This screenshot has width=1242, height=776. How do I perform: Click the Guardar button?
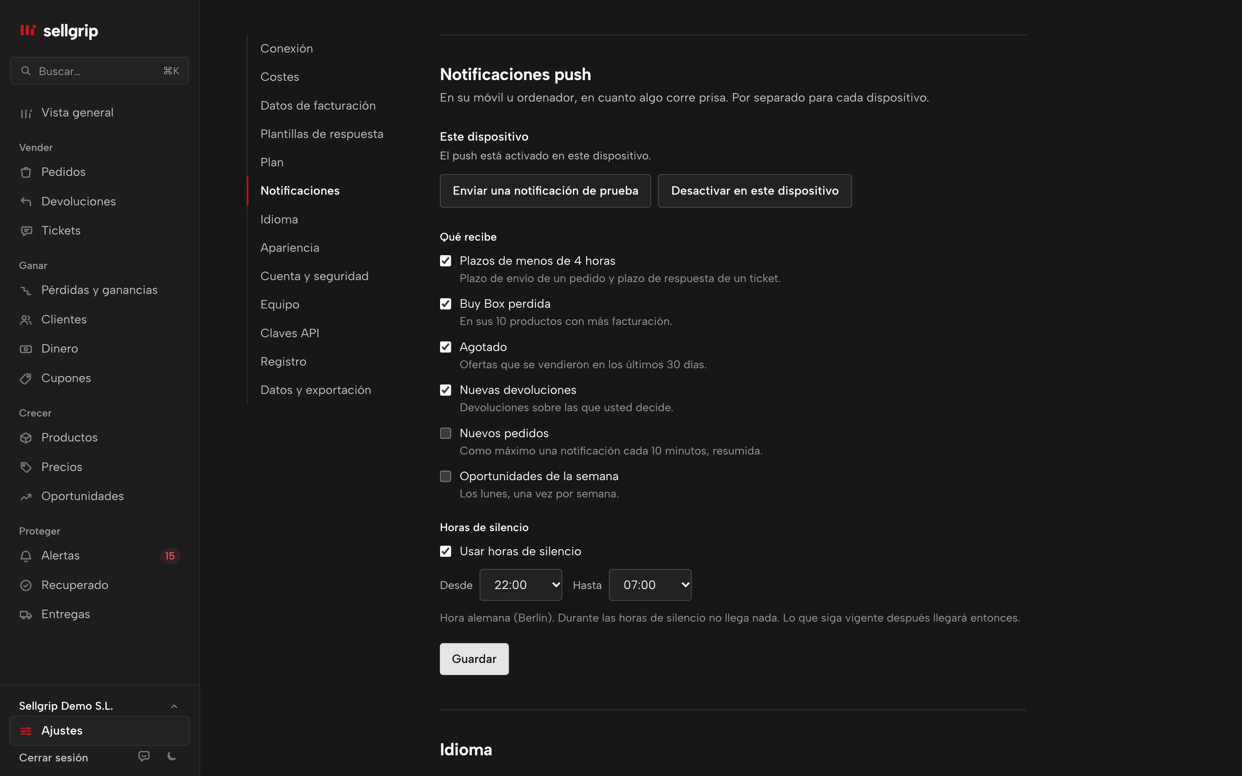click(474, 659)
